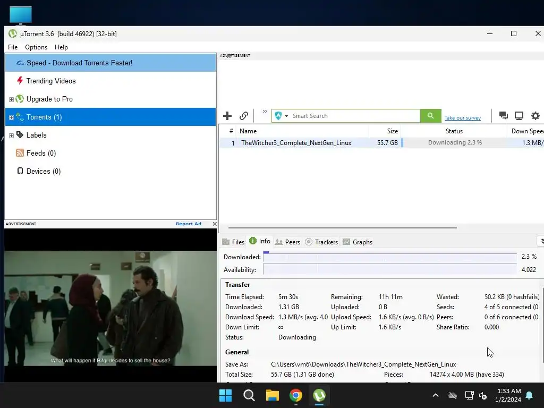The image size is (544, 408).
Task: Click the green search magnifier button
Action: click(x=430, y=116)
